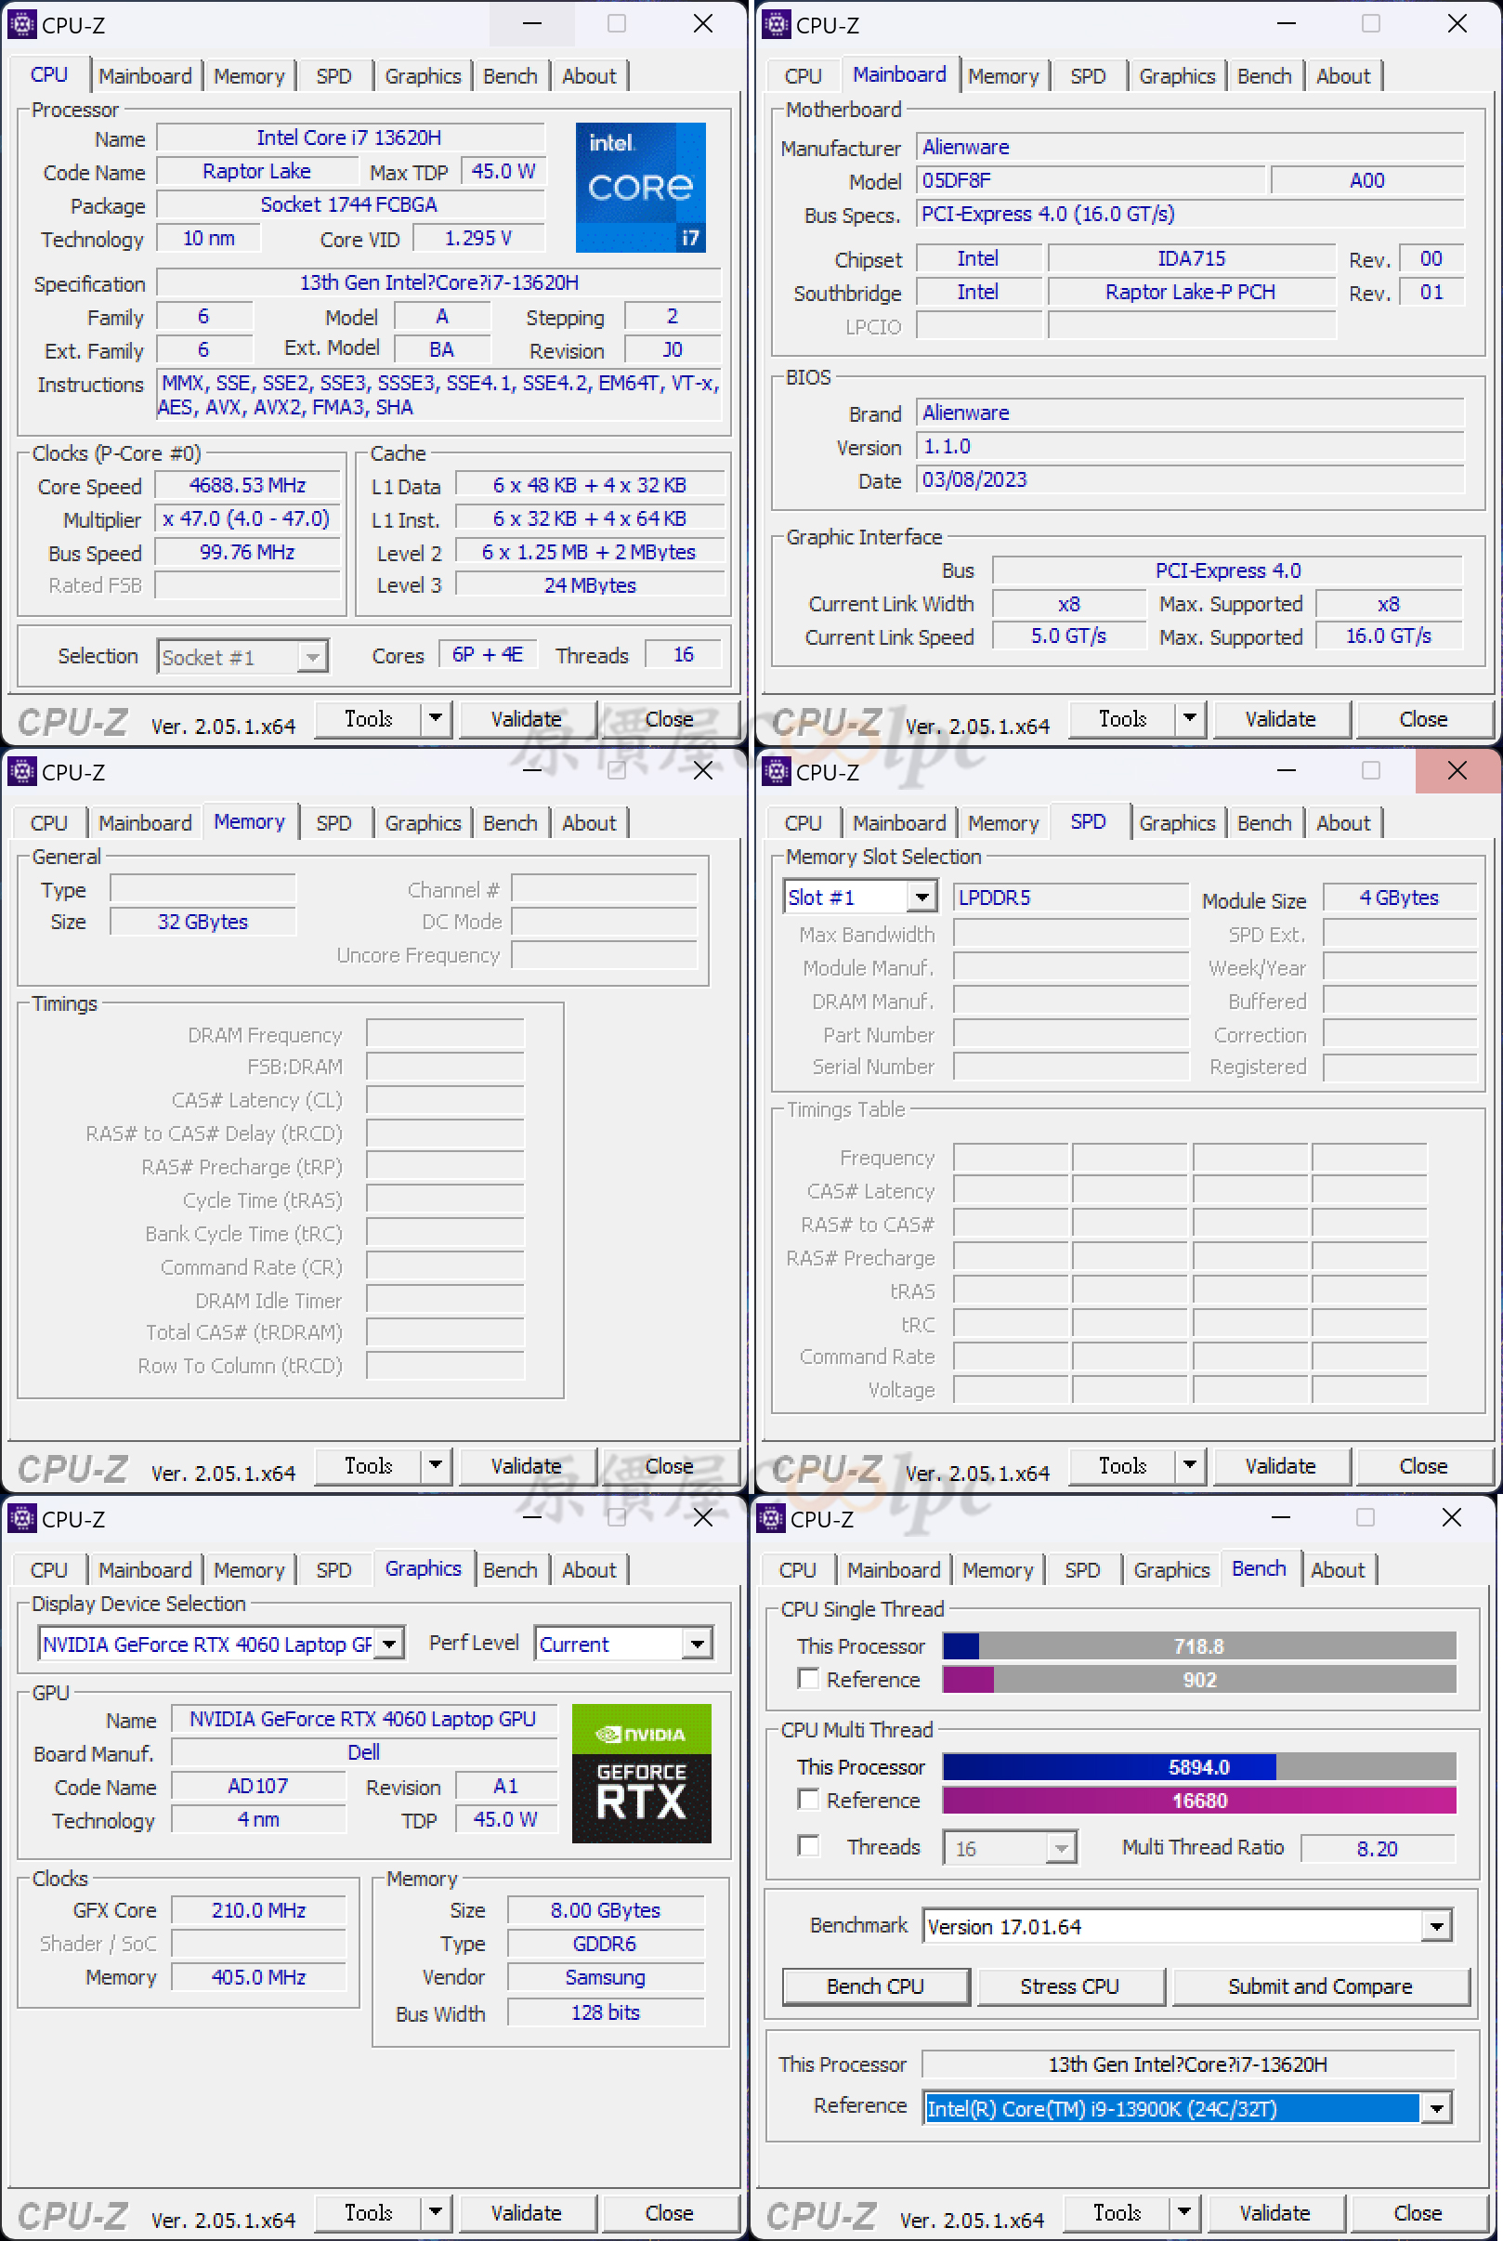
Task: Click the CPU-Z title icon in the Mainboard-tab window
Action: (776, 24)
